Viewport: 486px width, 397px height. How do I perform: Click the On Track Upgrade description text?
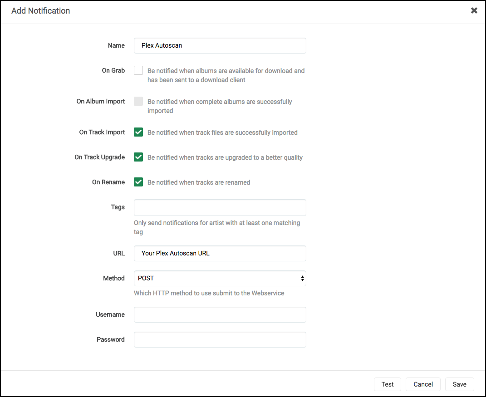[225, 157]
